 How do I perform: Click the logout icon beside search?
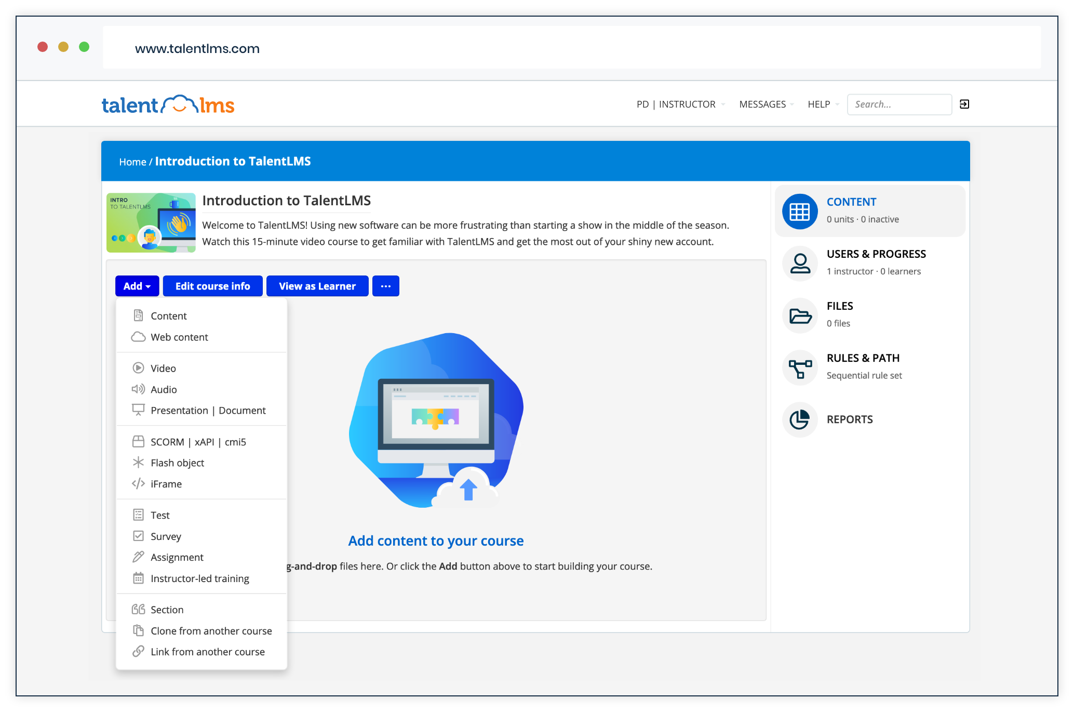(964, 104)
